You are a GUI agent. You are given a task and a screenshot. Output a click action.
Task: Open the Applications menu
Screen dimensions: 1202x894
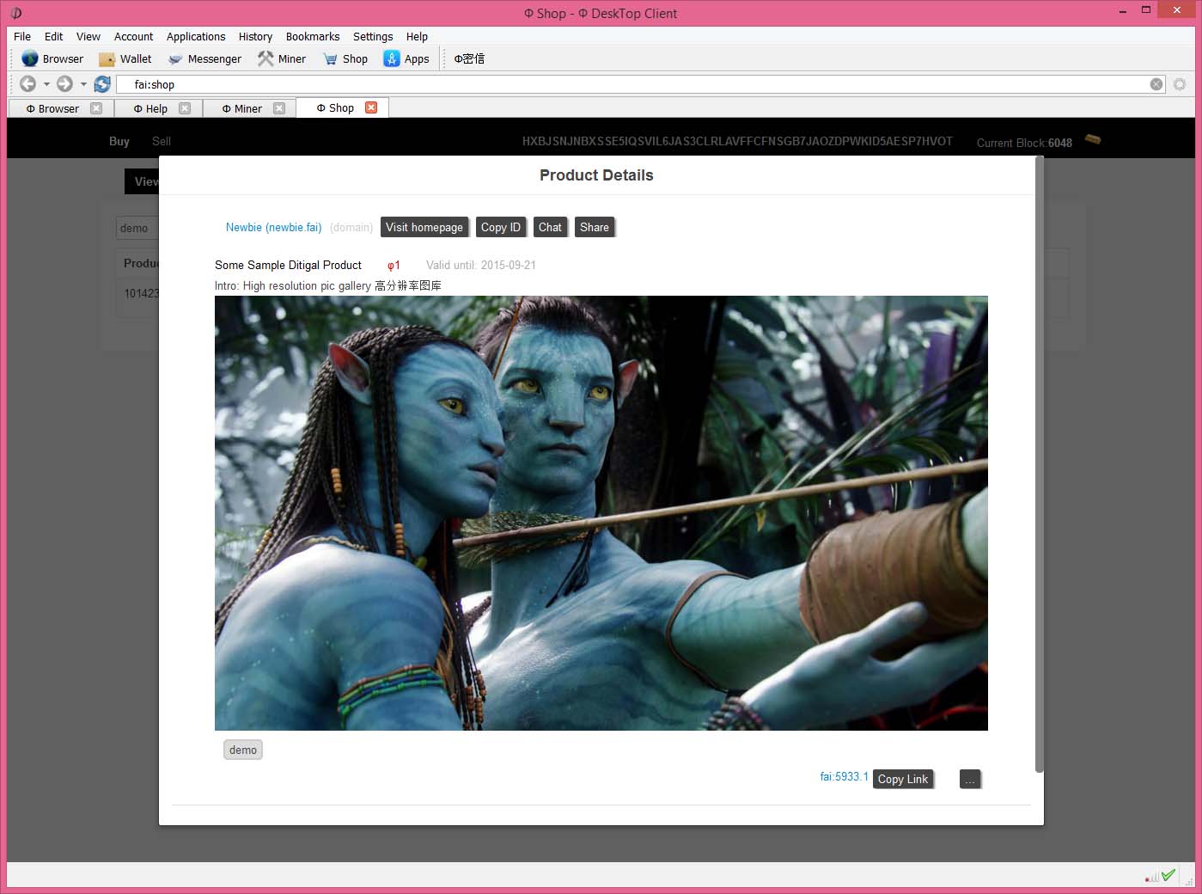[x=196, y=36]
